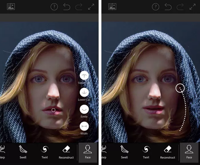Tap compare image icon in right screen
Viewport: 200px width, 165px height.
(x=112, y=7)
